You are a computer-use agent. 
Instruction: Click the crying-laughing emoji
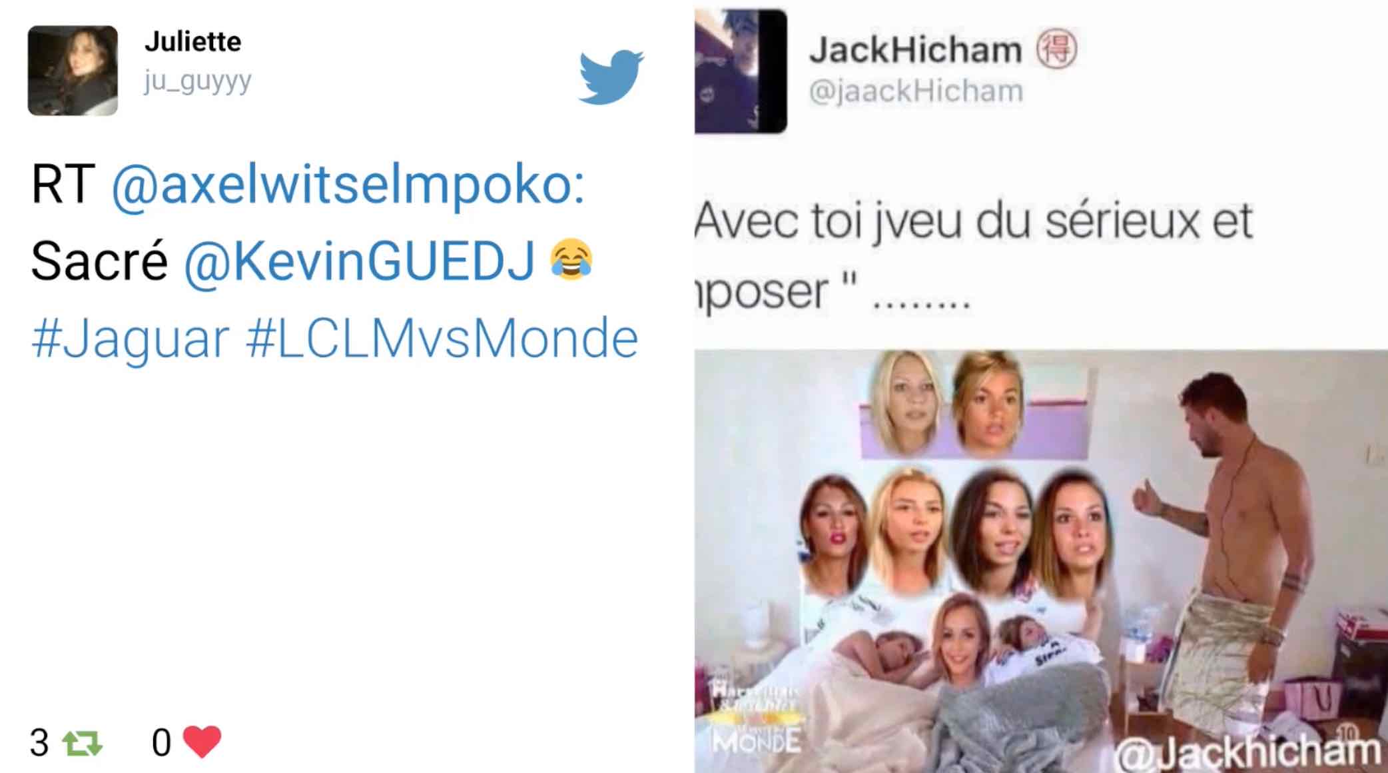coord(571,259)
